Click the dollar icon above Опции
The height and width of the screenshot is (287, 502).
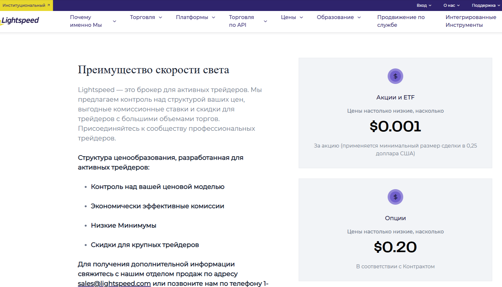click(395, 197)
